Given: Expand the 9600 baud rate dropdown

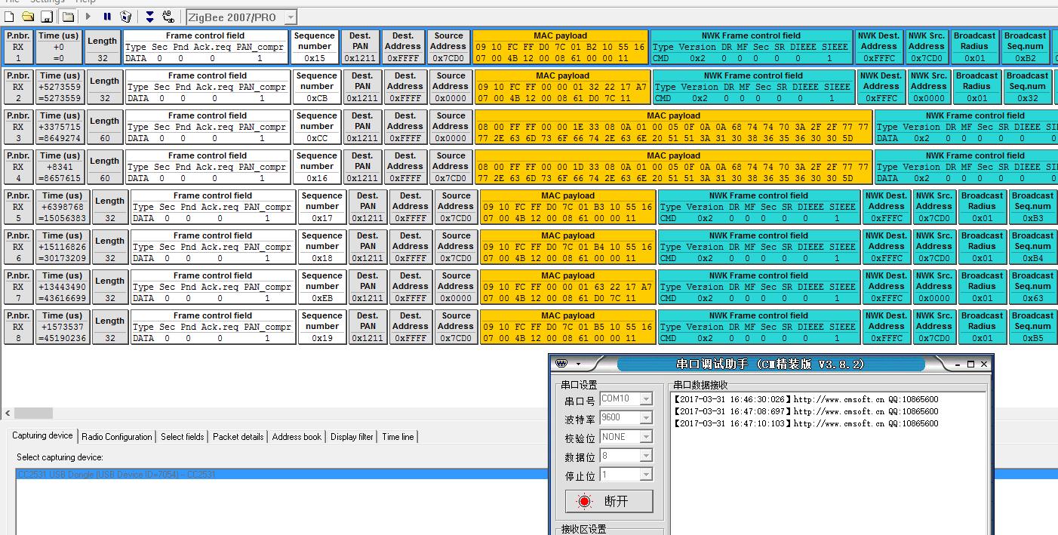Looking at the screenshot, I should (646, 417).
